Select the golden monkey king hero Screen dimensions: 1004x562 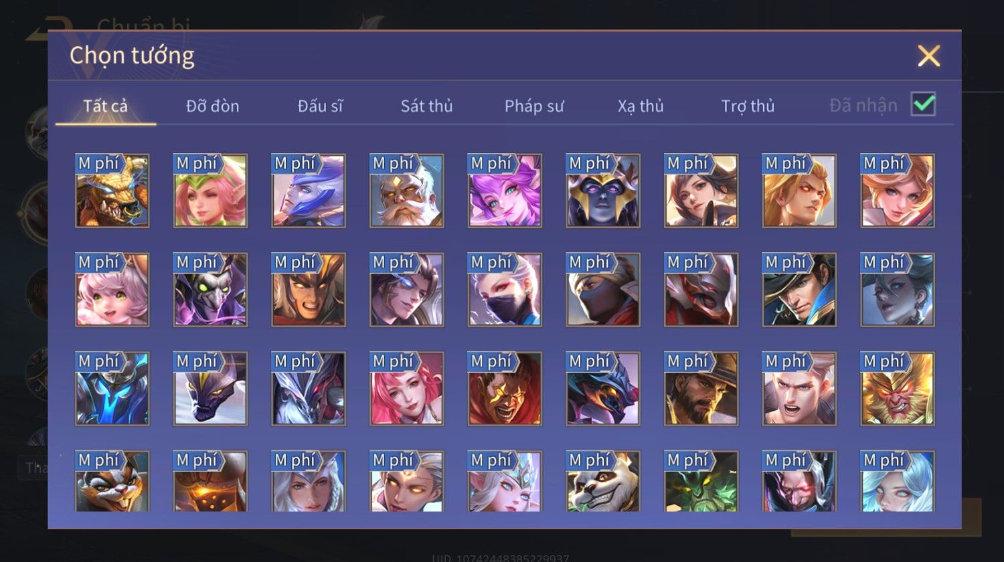[x=897, y=389]
